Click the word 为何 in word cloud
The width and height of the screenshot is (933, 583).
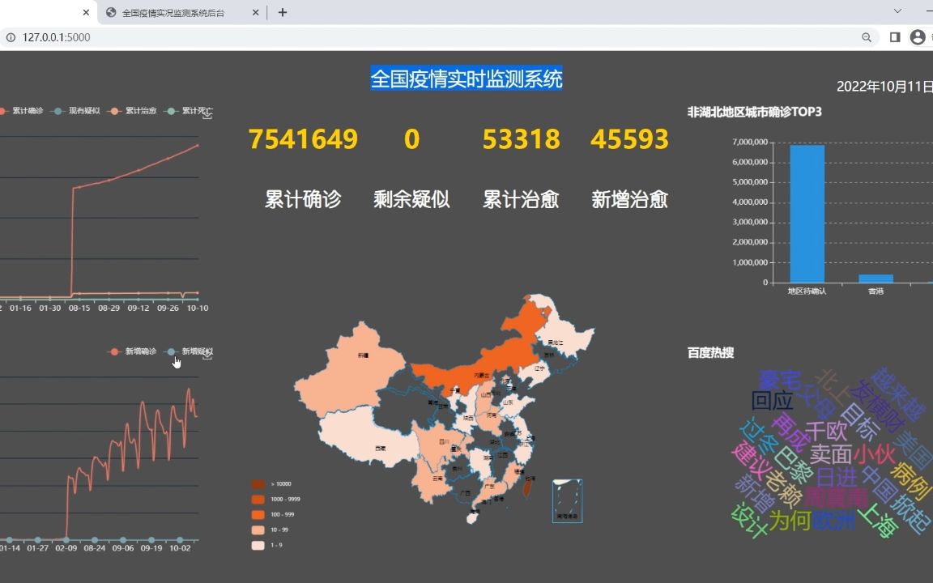point(790,521)
